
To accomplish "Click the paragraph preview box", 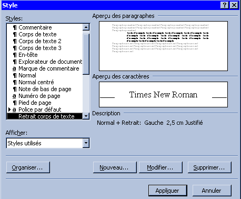I will click(x=164, y=46).
